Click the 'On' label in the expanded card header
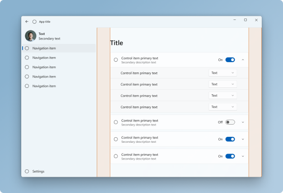 (220, 60)
